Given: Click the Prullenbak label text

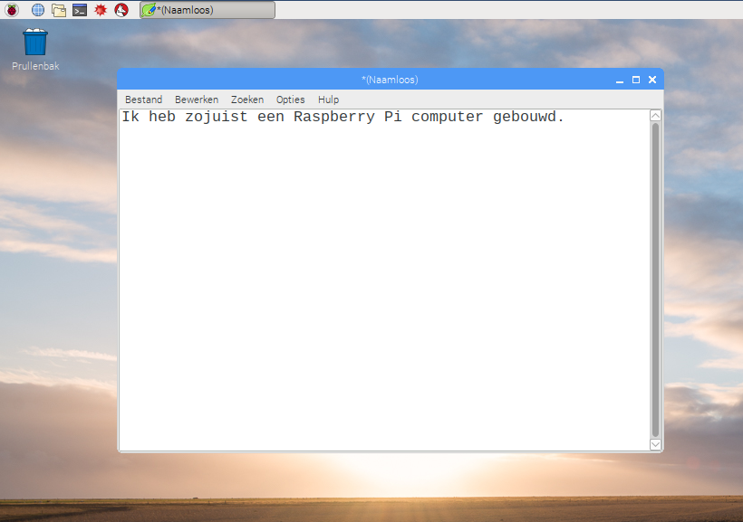Looking at the screenshot, I should [34, 65].
